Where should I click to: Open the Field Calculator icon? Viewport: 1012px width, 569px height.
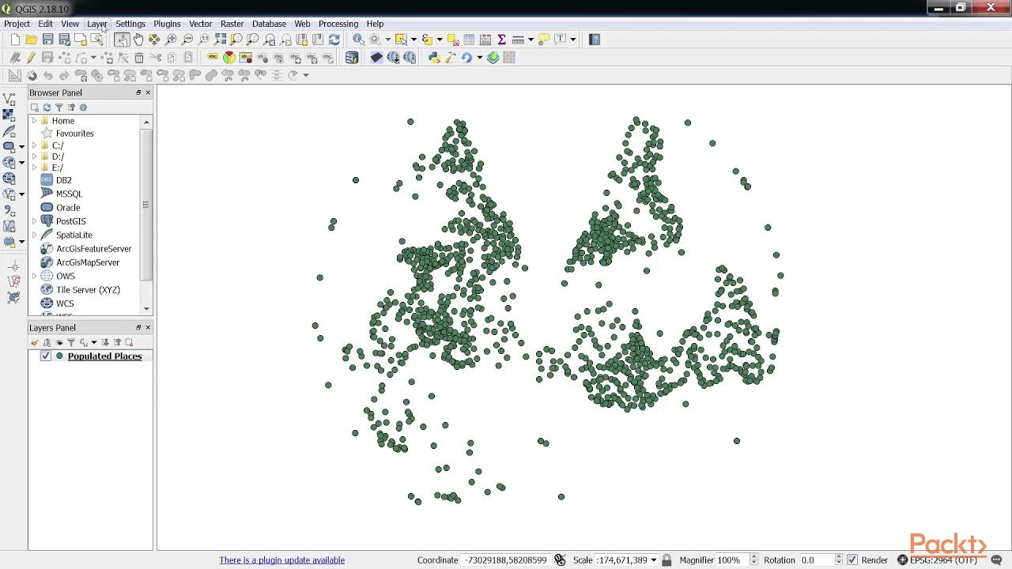pos(485,40)
